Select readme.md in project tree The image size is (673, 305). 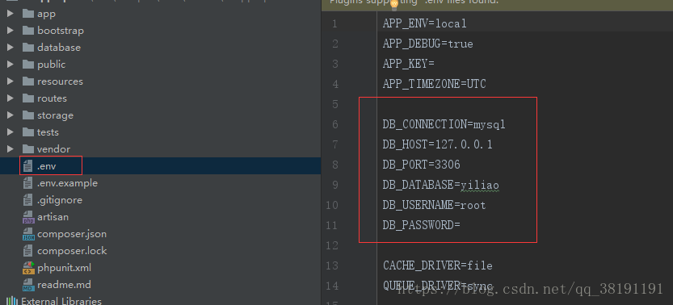64,285
